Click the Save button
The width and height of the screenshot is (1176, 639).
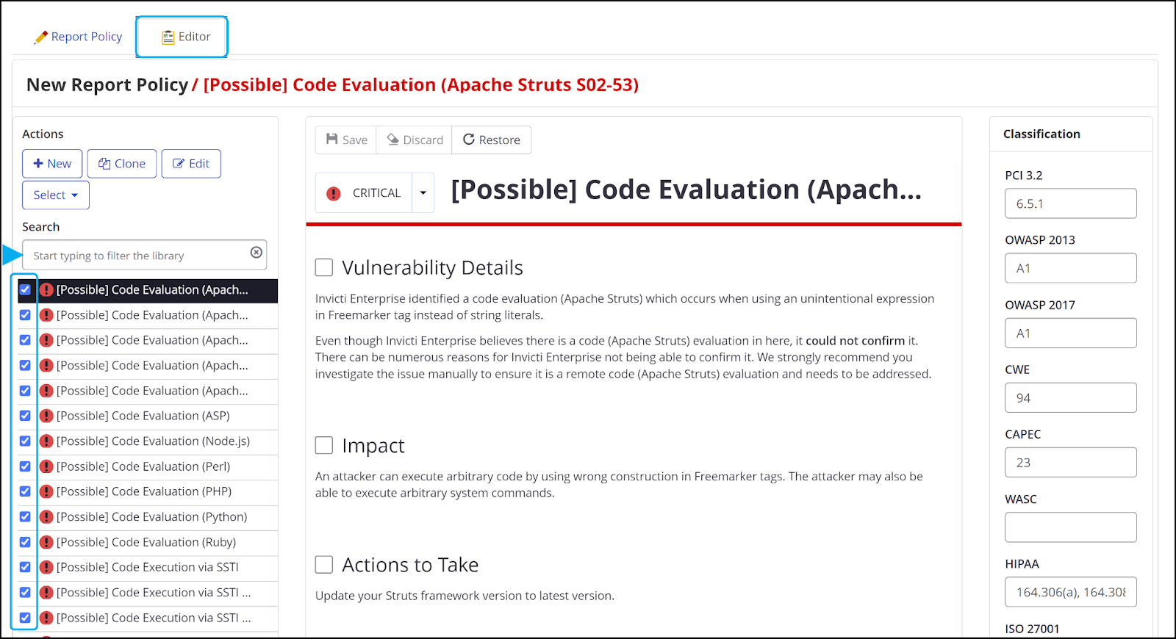(345, 140)
